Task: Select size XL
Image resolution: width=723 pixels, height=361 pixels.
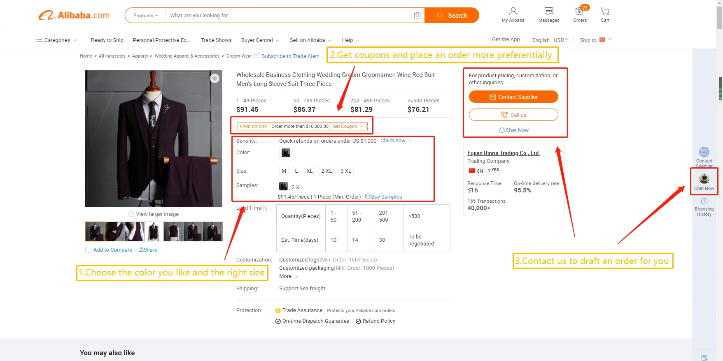Action: point(310,171)
